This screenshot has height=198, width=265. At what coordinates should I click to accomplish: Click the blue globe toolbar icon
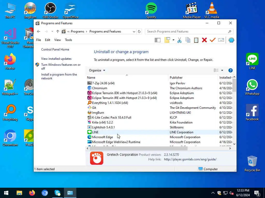coord(231,40)
